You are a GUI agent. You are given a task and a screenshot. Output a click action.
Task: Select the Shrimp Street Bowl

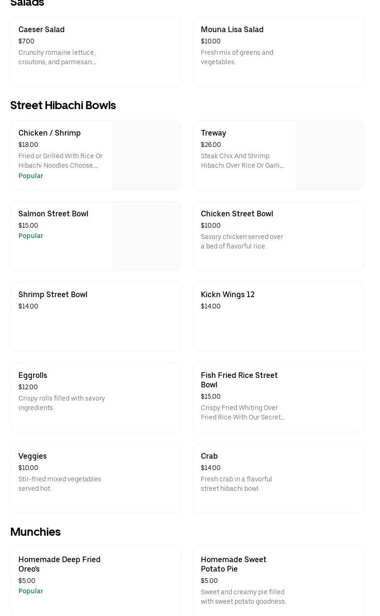point(96,317)
